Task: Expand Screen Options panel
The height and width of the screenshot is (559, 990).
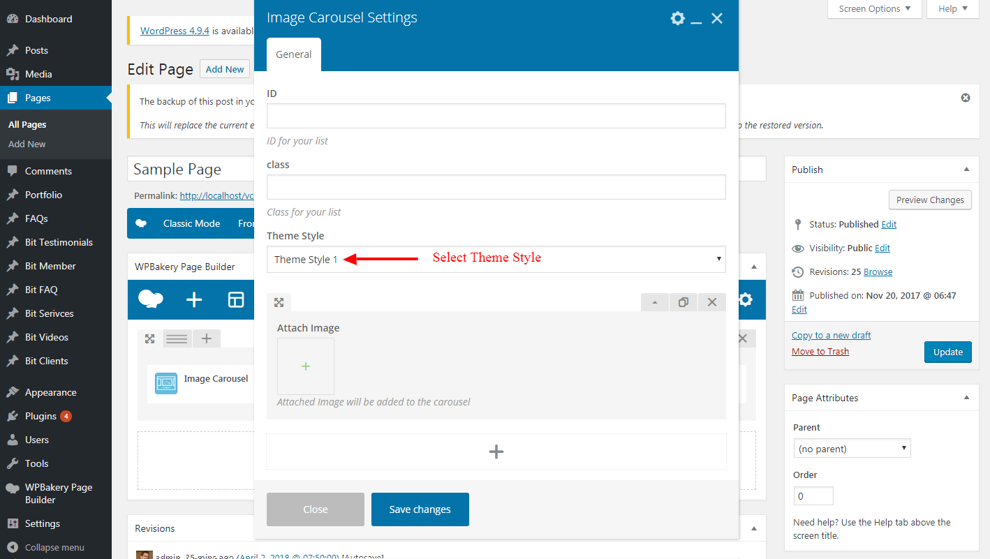Action: [875, 9]
